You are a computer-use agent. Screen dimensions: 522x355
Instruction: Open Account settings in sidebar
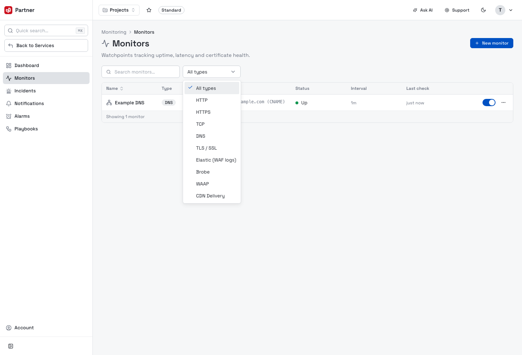tap(46, 328)
